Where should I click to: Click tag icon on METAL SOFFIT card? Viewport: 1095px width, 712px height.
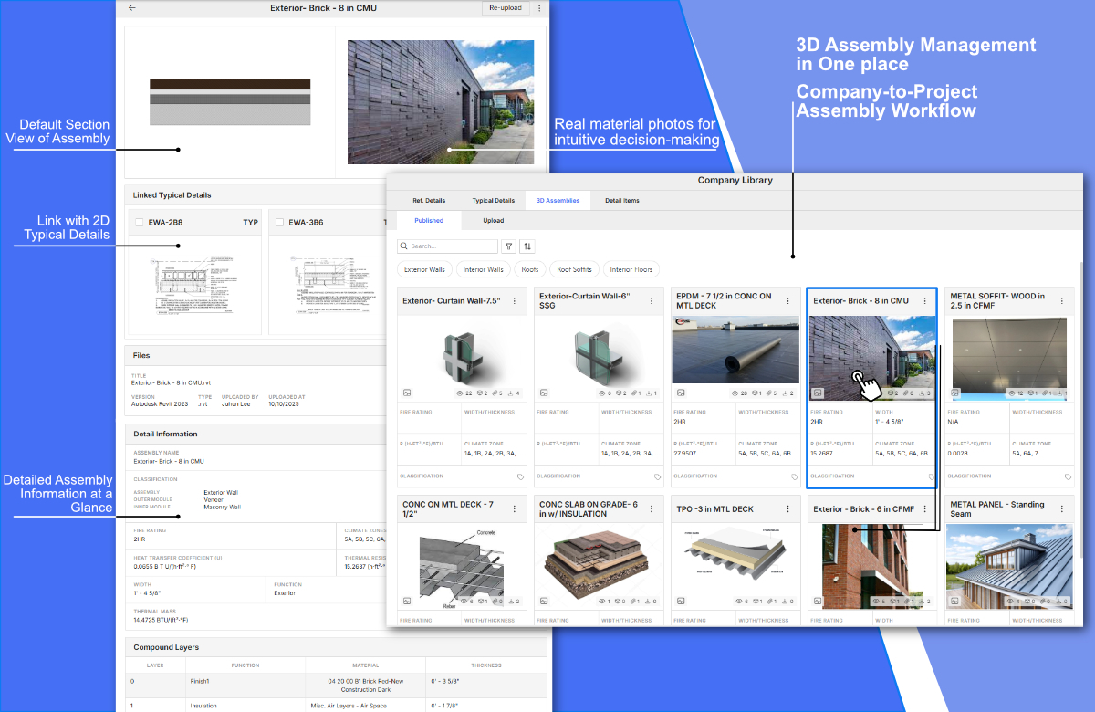[1068, 476]
